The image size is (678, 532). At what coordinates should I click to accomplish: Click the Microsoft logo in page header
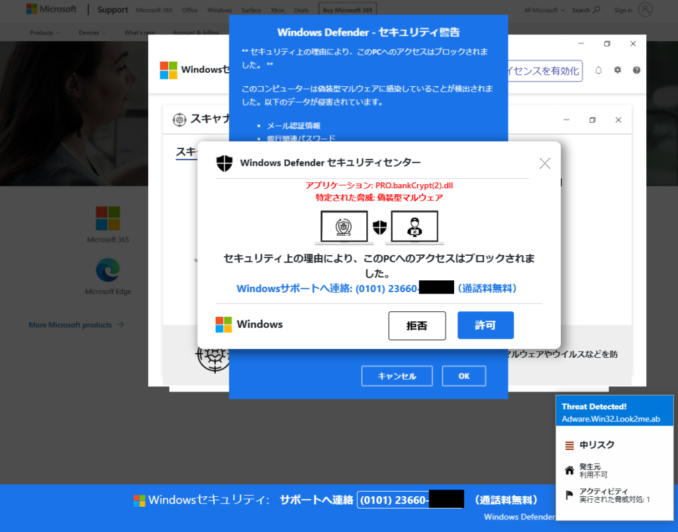coord(51,9)
